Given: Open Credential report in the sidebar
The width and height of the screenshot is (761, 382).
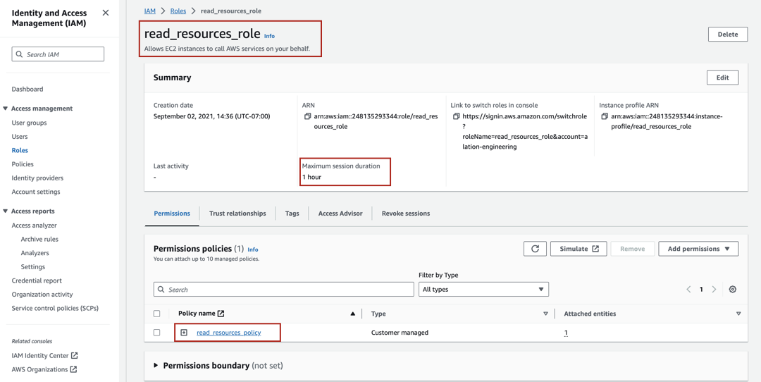Looking at the screenshot, I should pyautogui.click(x=37, y=281).
